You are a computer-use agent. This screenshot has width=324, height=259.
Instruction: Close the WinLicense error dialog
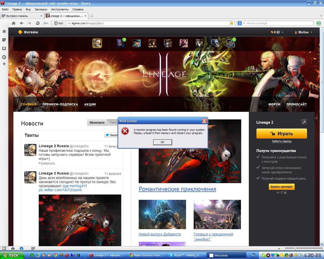coord(204,121)
